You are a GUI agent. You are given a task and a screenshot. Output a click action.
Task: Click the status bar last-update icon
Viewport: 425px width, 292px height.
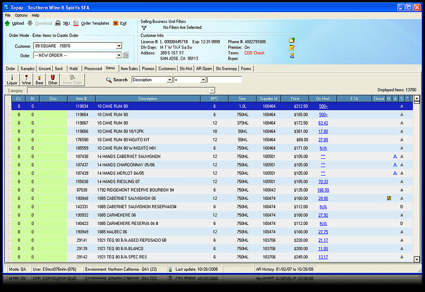click(170, 269)
